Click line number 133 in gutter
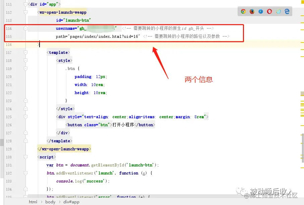304x205 pixels. tap(9, 181)
